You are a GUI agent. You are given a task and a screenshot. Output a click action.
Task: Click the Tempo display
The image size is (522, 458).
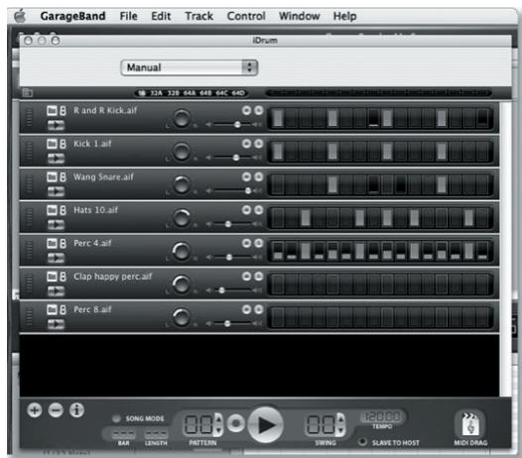point(382,416)
